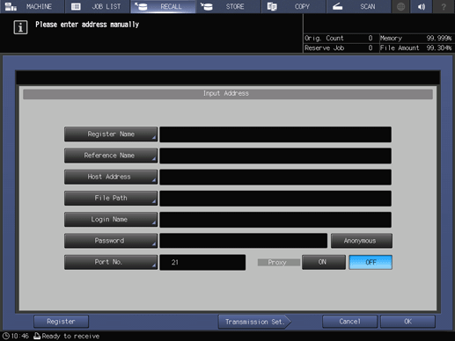Screen dimensions: 455x341
Task: Click the Port No. button
Action: pos(111,262)
